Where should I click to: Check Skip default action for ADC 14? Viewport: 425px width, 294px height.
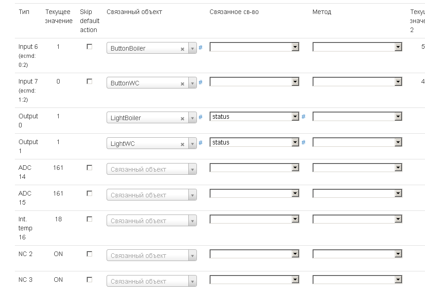point(89,168)
